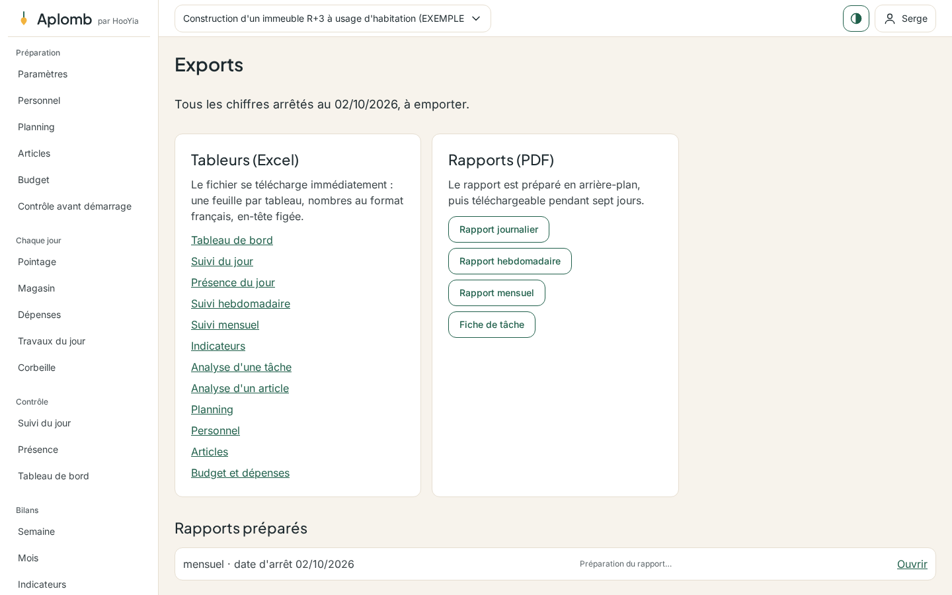Generate the Rapport journalier PDF
The height and width of the screenshot is (595, 952).
coord(498,229)
